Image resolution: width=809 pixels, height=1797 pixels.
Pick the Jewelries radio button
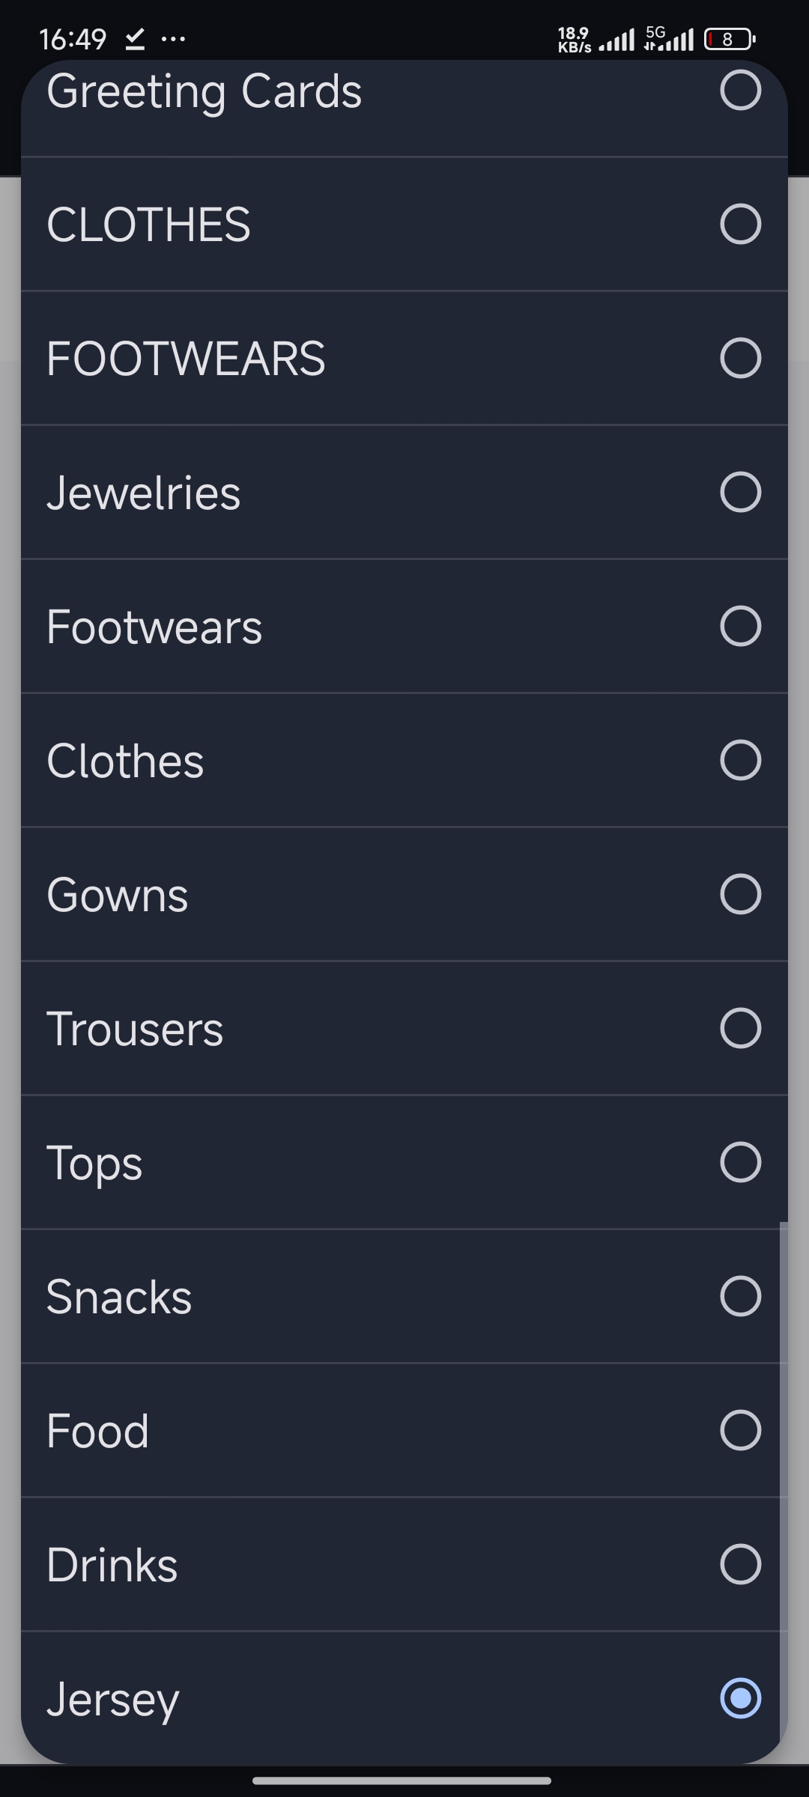pyautogui.click(x=740, y=492)
